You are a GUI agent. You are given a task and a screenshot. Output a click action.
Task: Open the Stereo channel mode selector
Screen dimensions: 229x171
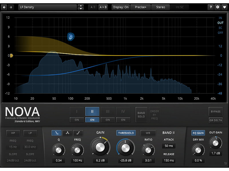tap(161, 7)
